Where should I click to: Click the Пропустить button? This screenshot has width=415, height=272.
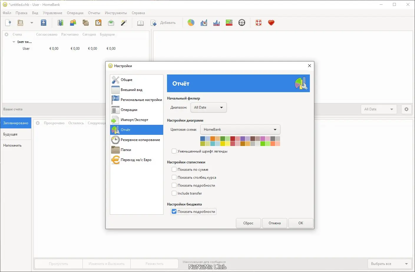click(x=58, y=264)
